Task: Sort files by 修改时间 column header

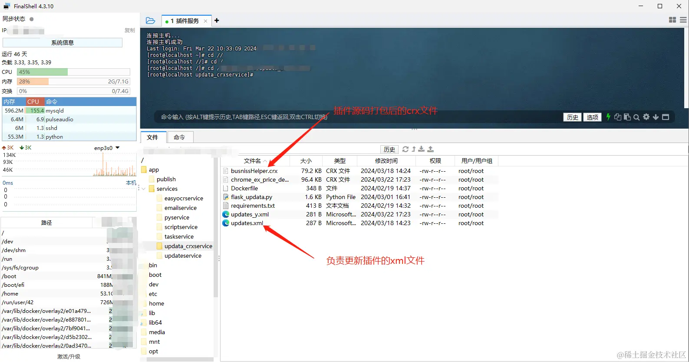Action: point(386,161)
